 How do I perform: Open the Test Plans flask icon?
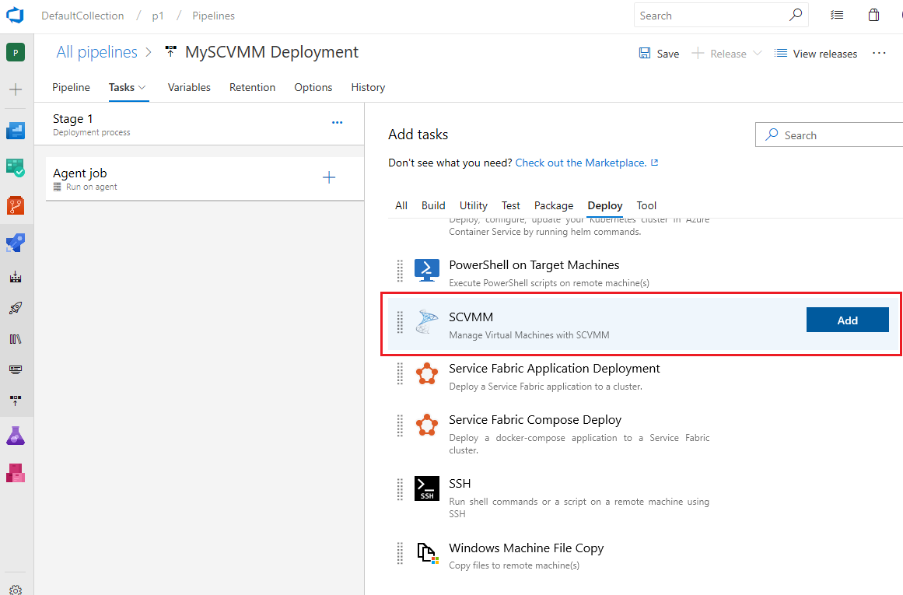tap(16, 436)
